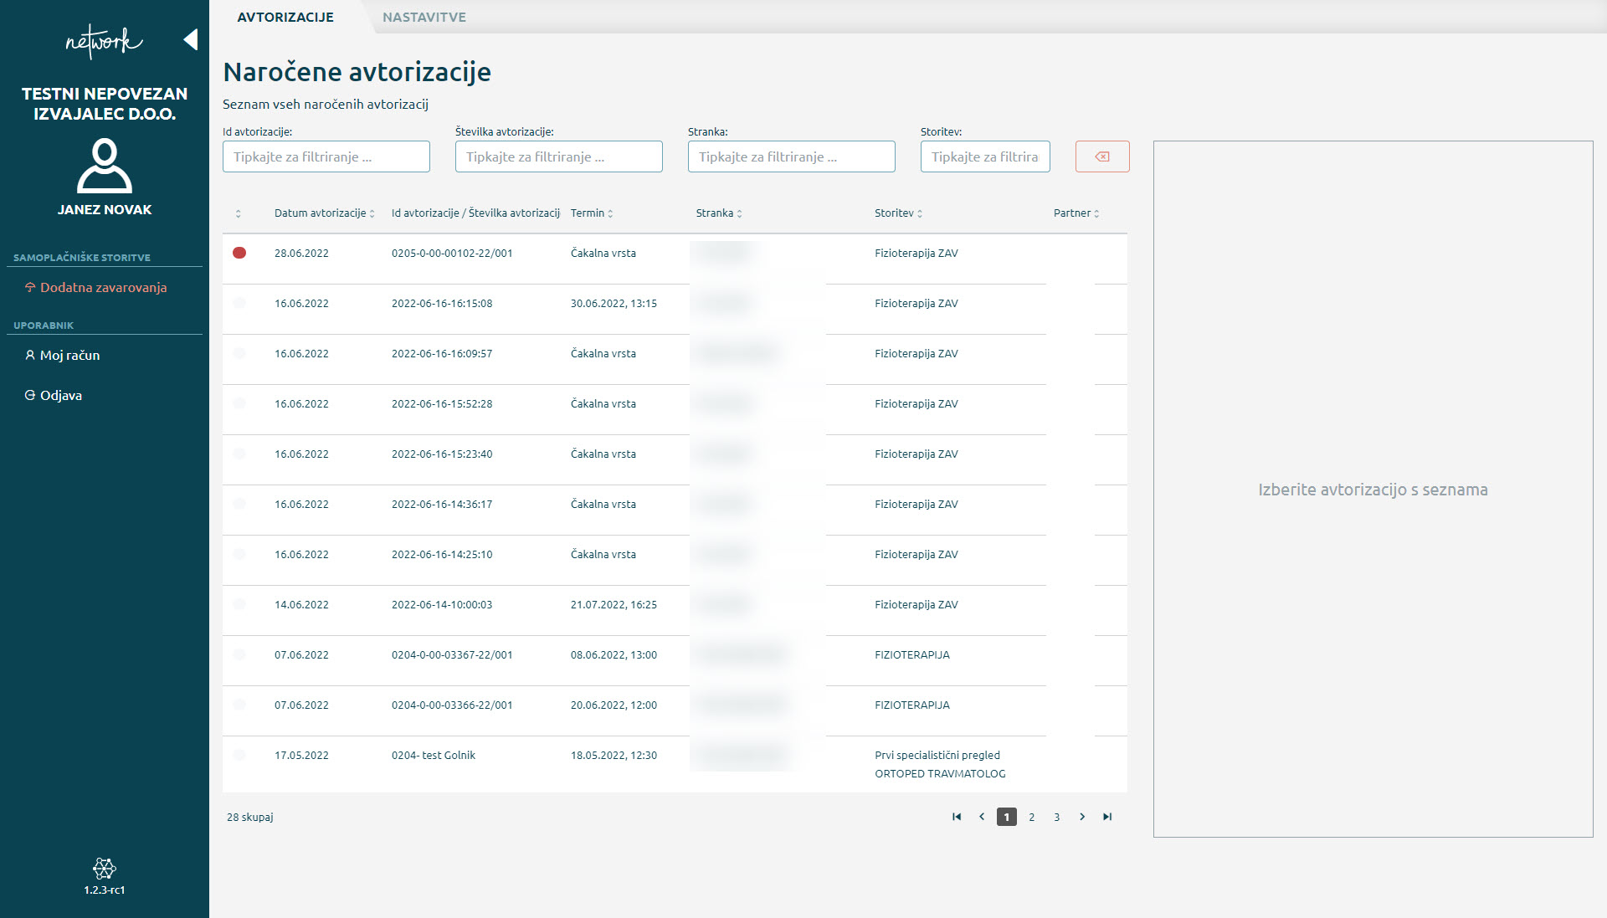Viewport: 1607px width, 918px height.
Task: Go to the next page arrow
Action: click(x=1082, y=817)
